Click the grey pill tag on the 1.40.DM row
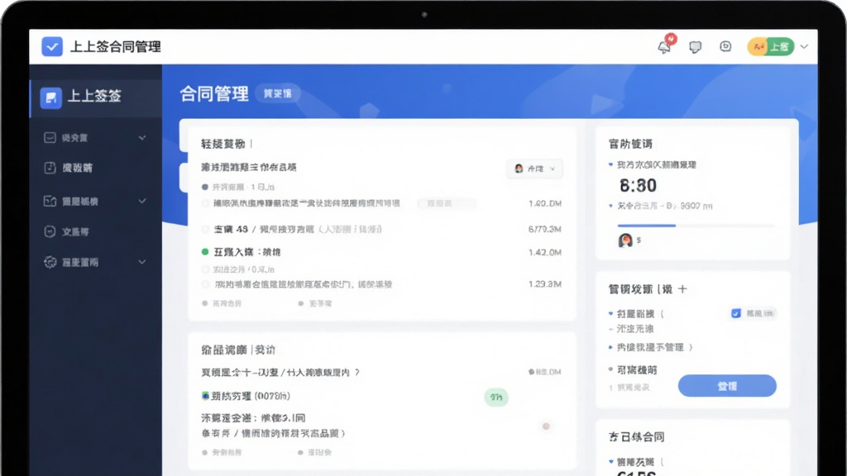 coord(447,203)
